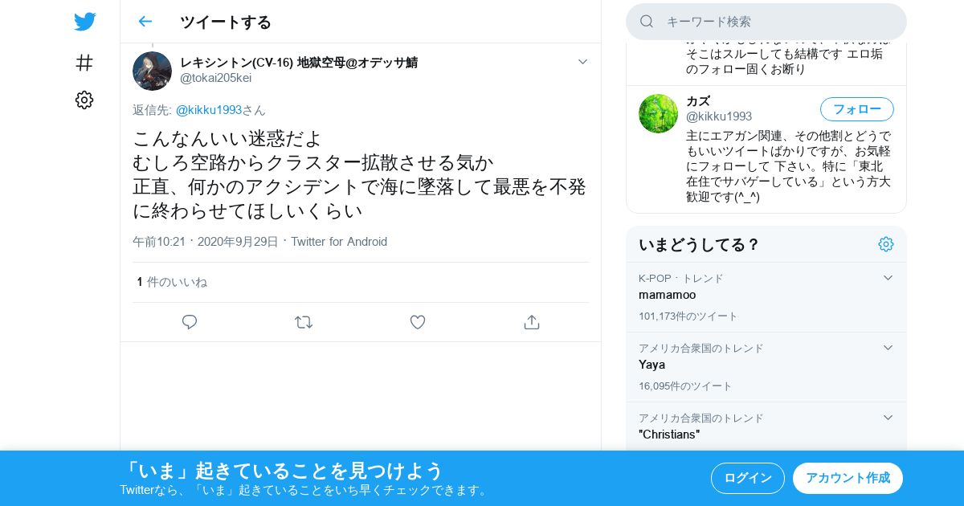Click the ログイン button
This screenshot has width=964, height=506.
(x=748, y=478)
